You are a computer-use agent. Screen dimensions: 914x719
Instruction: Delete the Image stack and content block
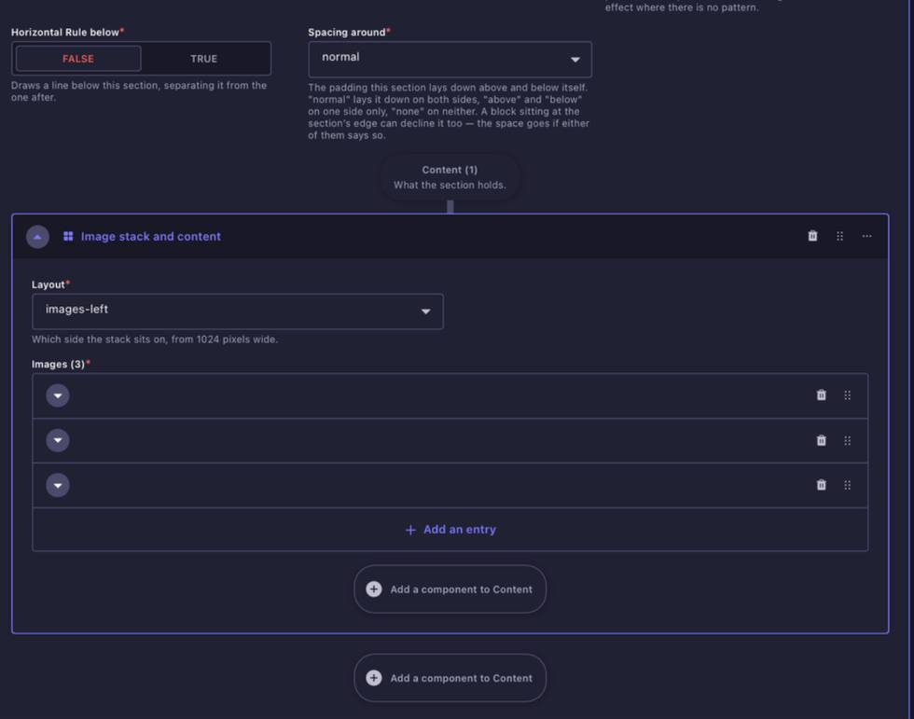812,236
